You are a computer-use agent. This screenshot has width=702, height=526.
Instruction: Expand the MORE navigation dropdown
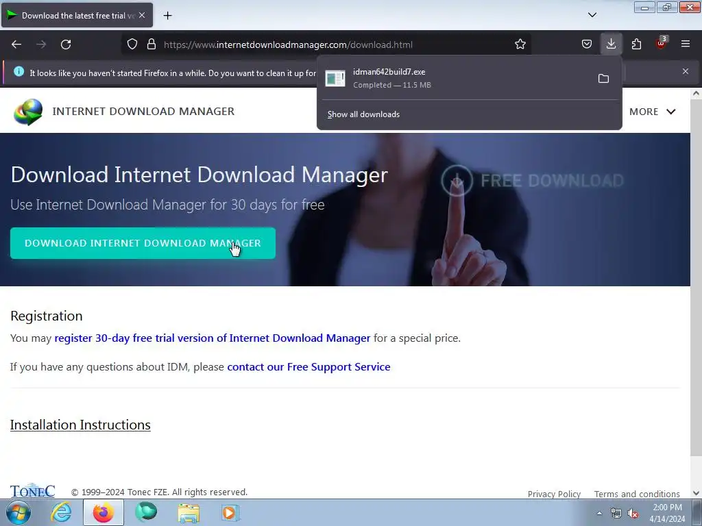tap(653, 112)
